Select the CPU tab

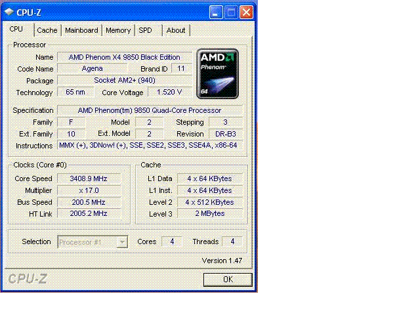pos(16,30)
